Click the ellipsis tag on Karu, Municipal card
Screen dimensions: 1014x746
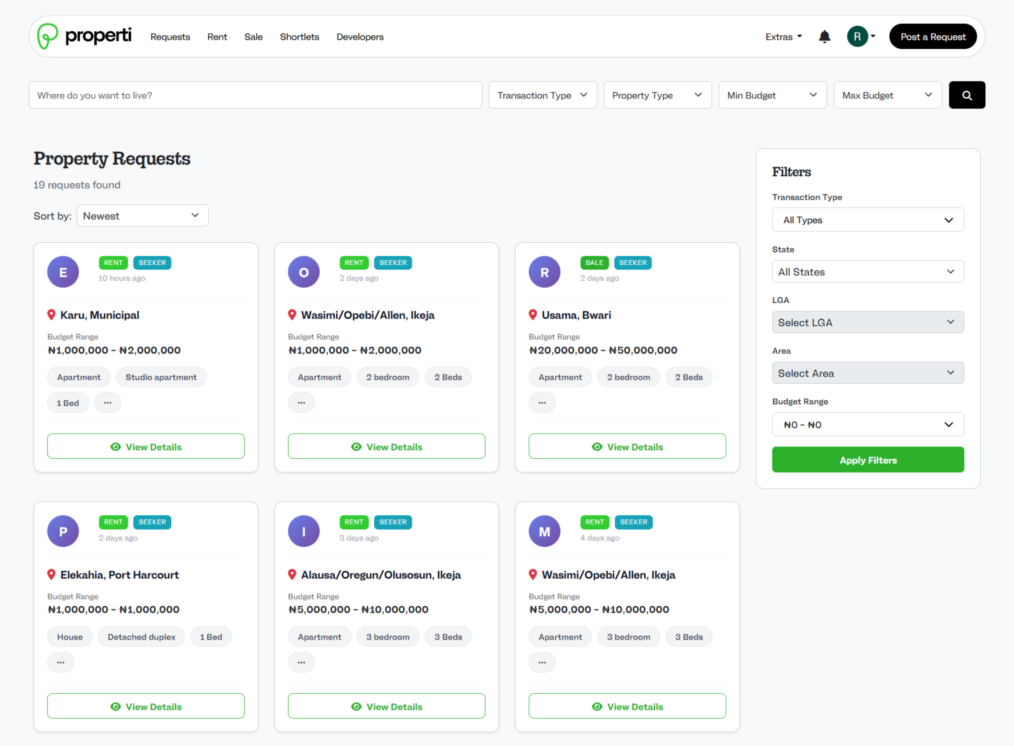[x=107, y=402]
